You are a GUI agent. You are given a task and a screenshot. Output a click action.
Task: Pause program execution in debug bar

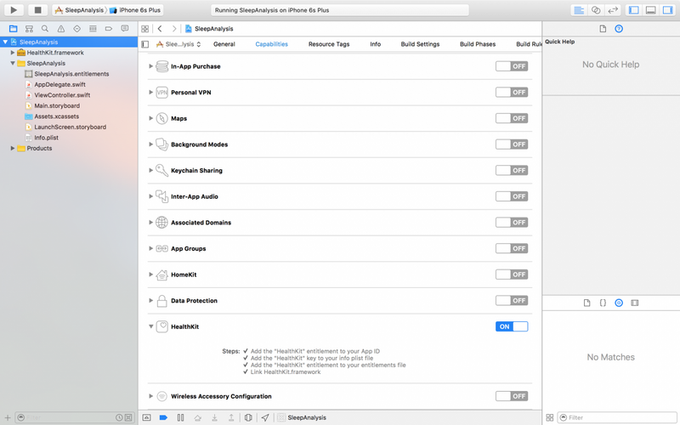point(180,417)
